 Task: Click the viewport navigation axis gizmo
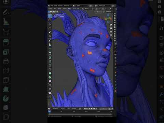(x=108, y=18)
